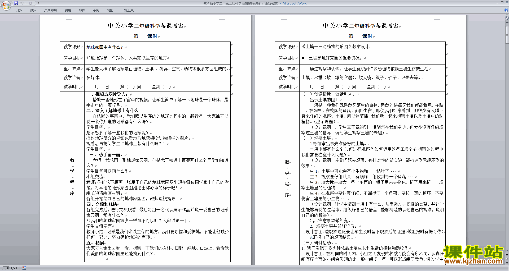This screenshot has height=271, width=509.
Task: Click the line （三）研讨活动。
Action: click(318, 243)
